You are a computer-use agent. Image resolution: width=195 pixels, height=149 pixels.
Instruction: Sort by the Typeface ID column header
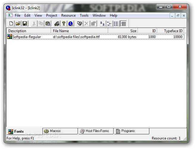coord(171,31)
